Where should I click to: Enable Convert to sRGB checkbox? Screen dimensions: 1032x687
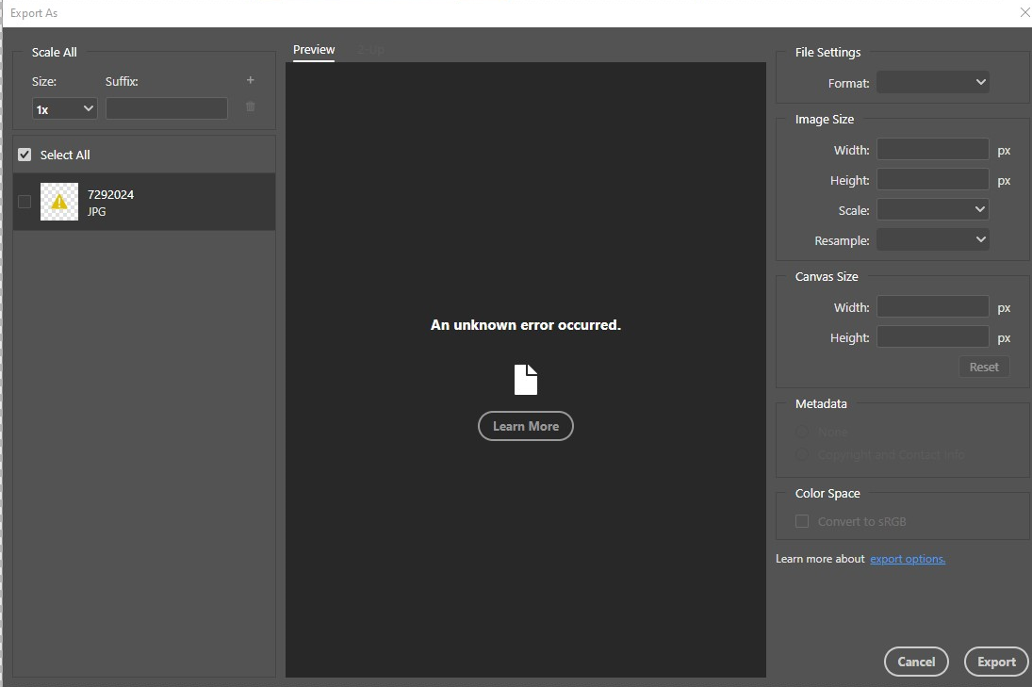click(802, 521)
